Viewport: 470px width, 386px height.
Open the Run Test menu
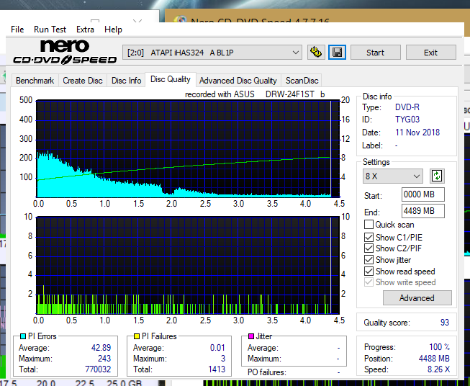click(50, 30)
